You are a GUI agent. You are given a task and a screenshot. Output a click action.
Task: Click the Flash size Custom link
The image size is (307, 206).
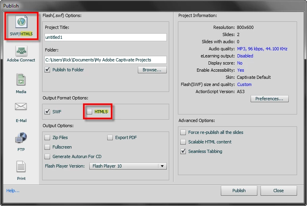244,84
